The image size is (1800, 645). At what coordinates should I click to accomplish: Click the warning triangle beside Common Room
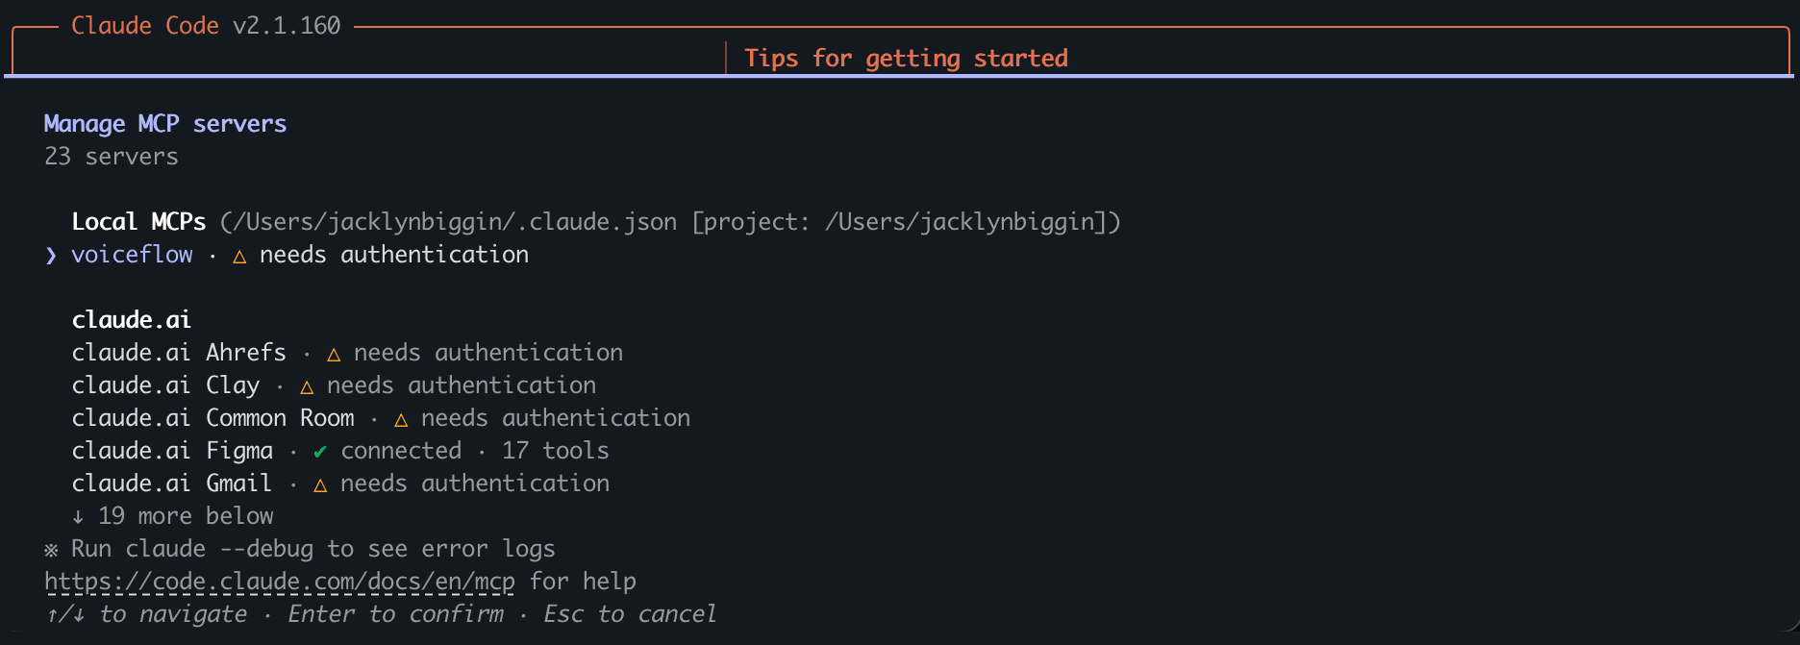click(401, 419)
